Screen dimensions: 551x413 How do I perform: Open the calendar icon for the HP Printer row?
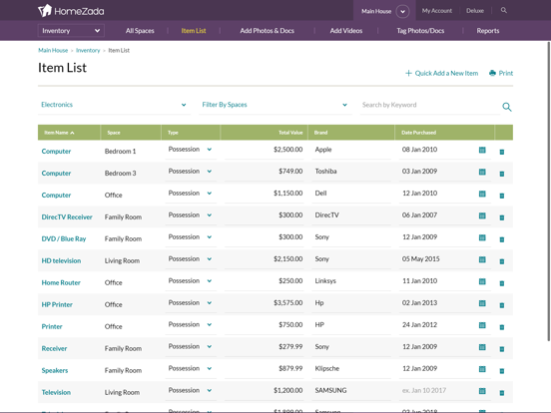coord(482,303)
